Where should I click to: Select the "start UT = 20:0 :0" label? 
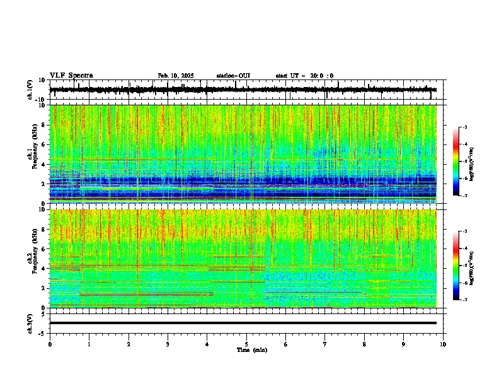coord(304,76)
